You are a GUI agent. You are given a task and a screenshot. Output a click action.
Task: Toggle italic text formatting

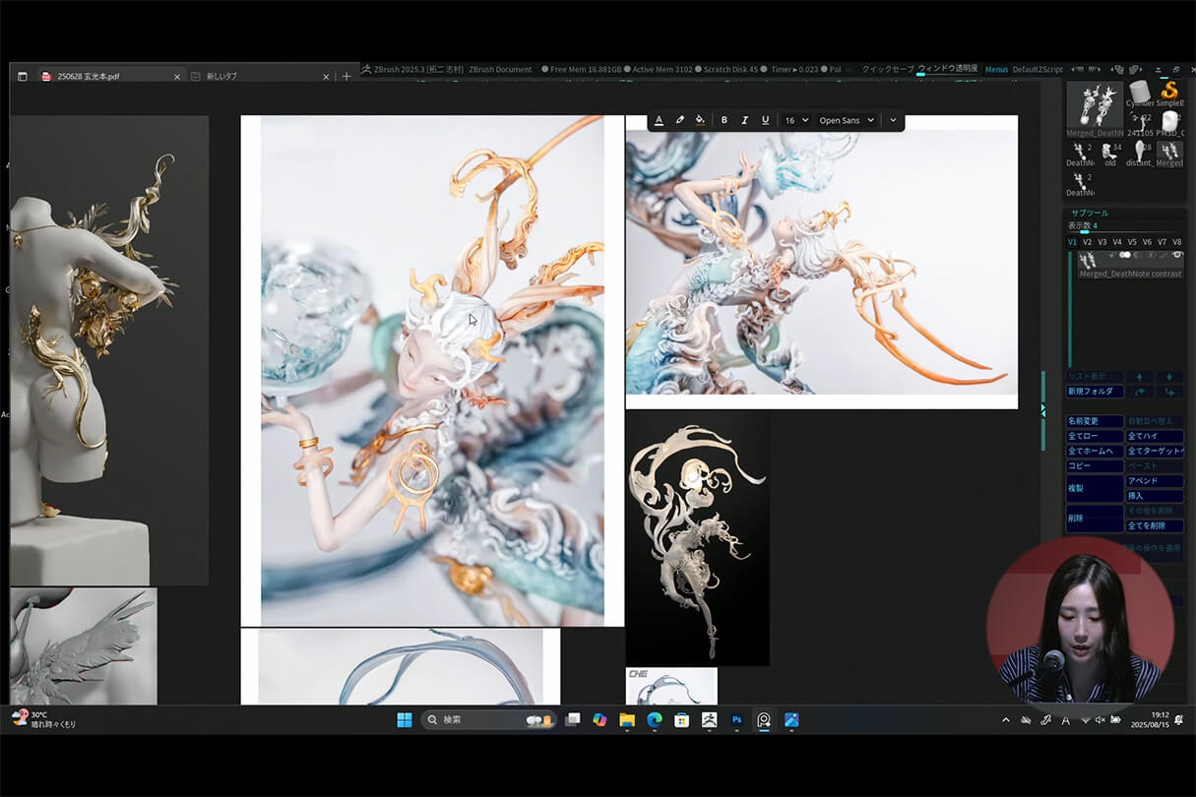point(744,120)
